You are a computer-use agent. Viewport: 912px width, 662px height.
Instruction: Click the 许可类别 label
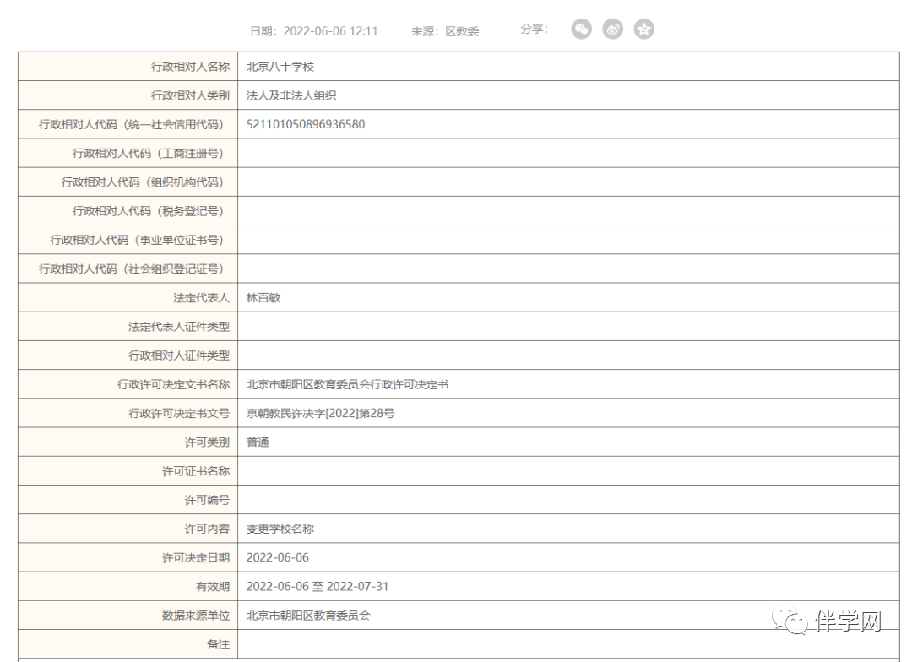(x=207, y=442)
